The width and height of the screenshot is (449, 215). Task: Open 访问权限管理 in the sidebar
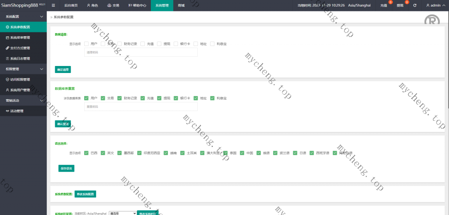click(20, 80)
